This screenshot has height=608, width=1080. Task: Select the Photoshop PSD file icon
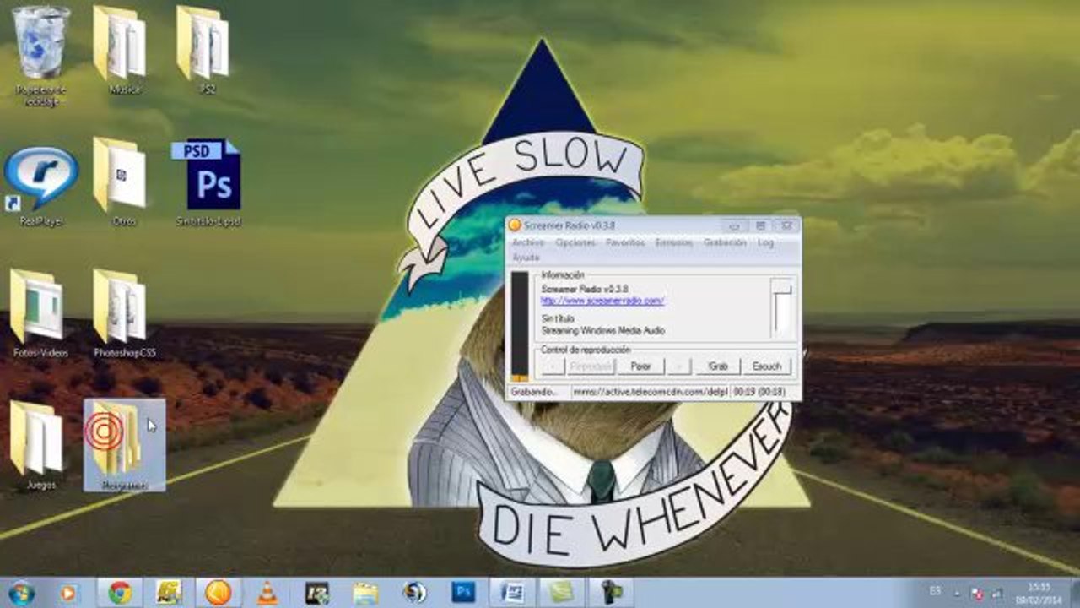tap(207, 182)
